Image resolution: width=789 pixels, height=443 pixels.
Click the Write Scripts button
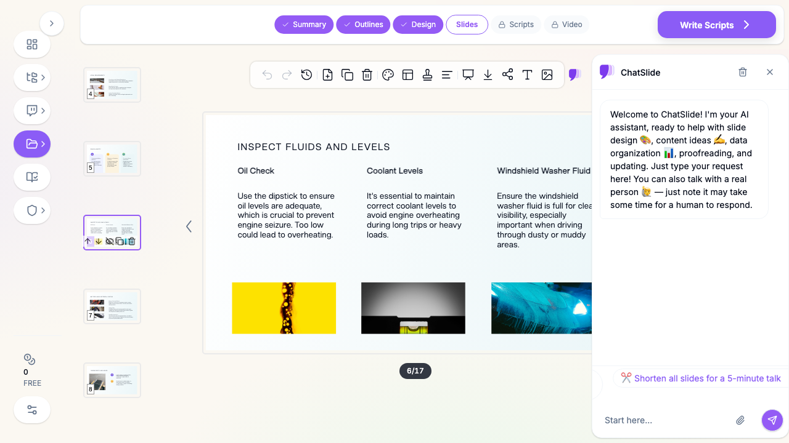click(717, 25)
